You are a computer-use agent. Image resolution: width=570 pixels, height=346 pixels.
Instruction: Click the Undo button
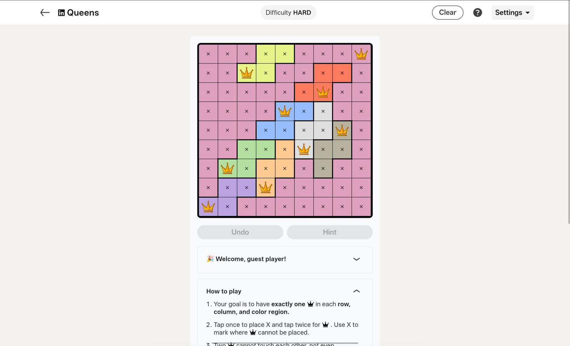tap(240, 232)
